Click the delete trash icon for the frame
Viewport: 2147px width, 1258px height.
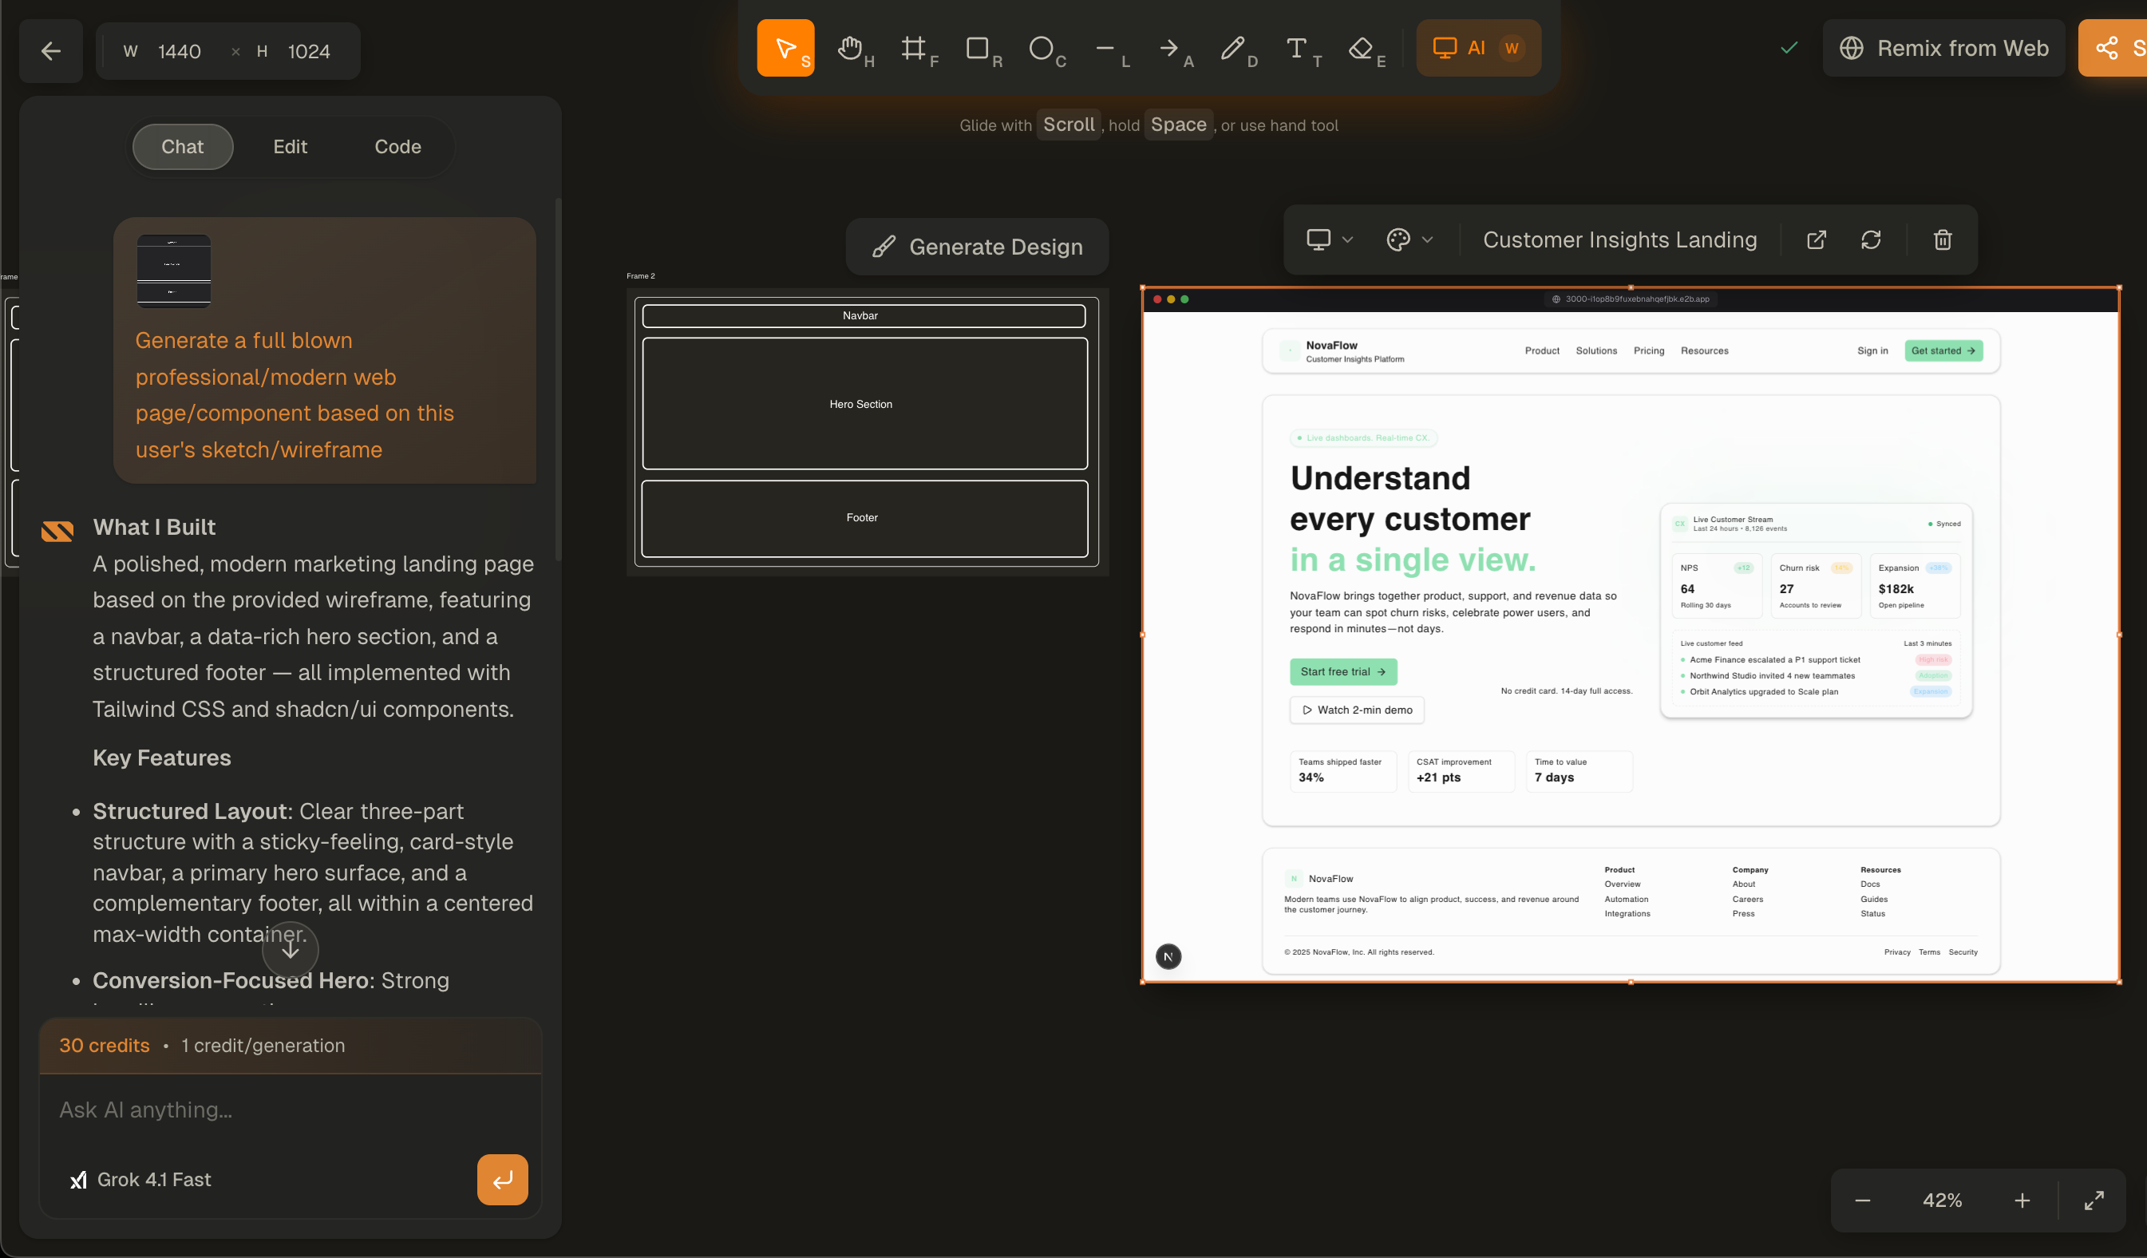(x=1942, y=239)
